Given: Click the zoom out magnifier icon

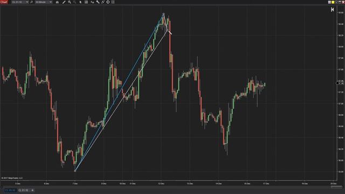Looking at the screenshot, I should [x=74, y=2].
